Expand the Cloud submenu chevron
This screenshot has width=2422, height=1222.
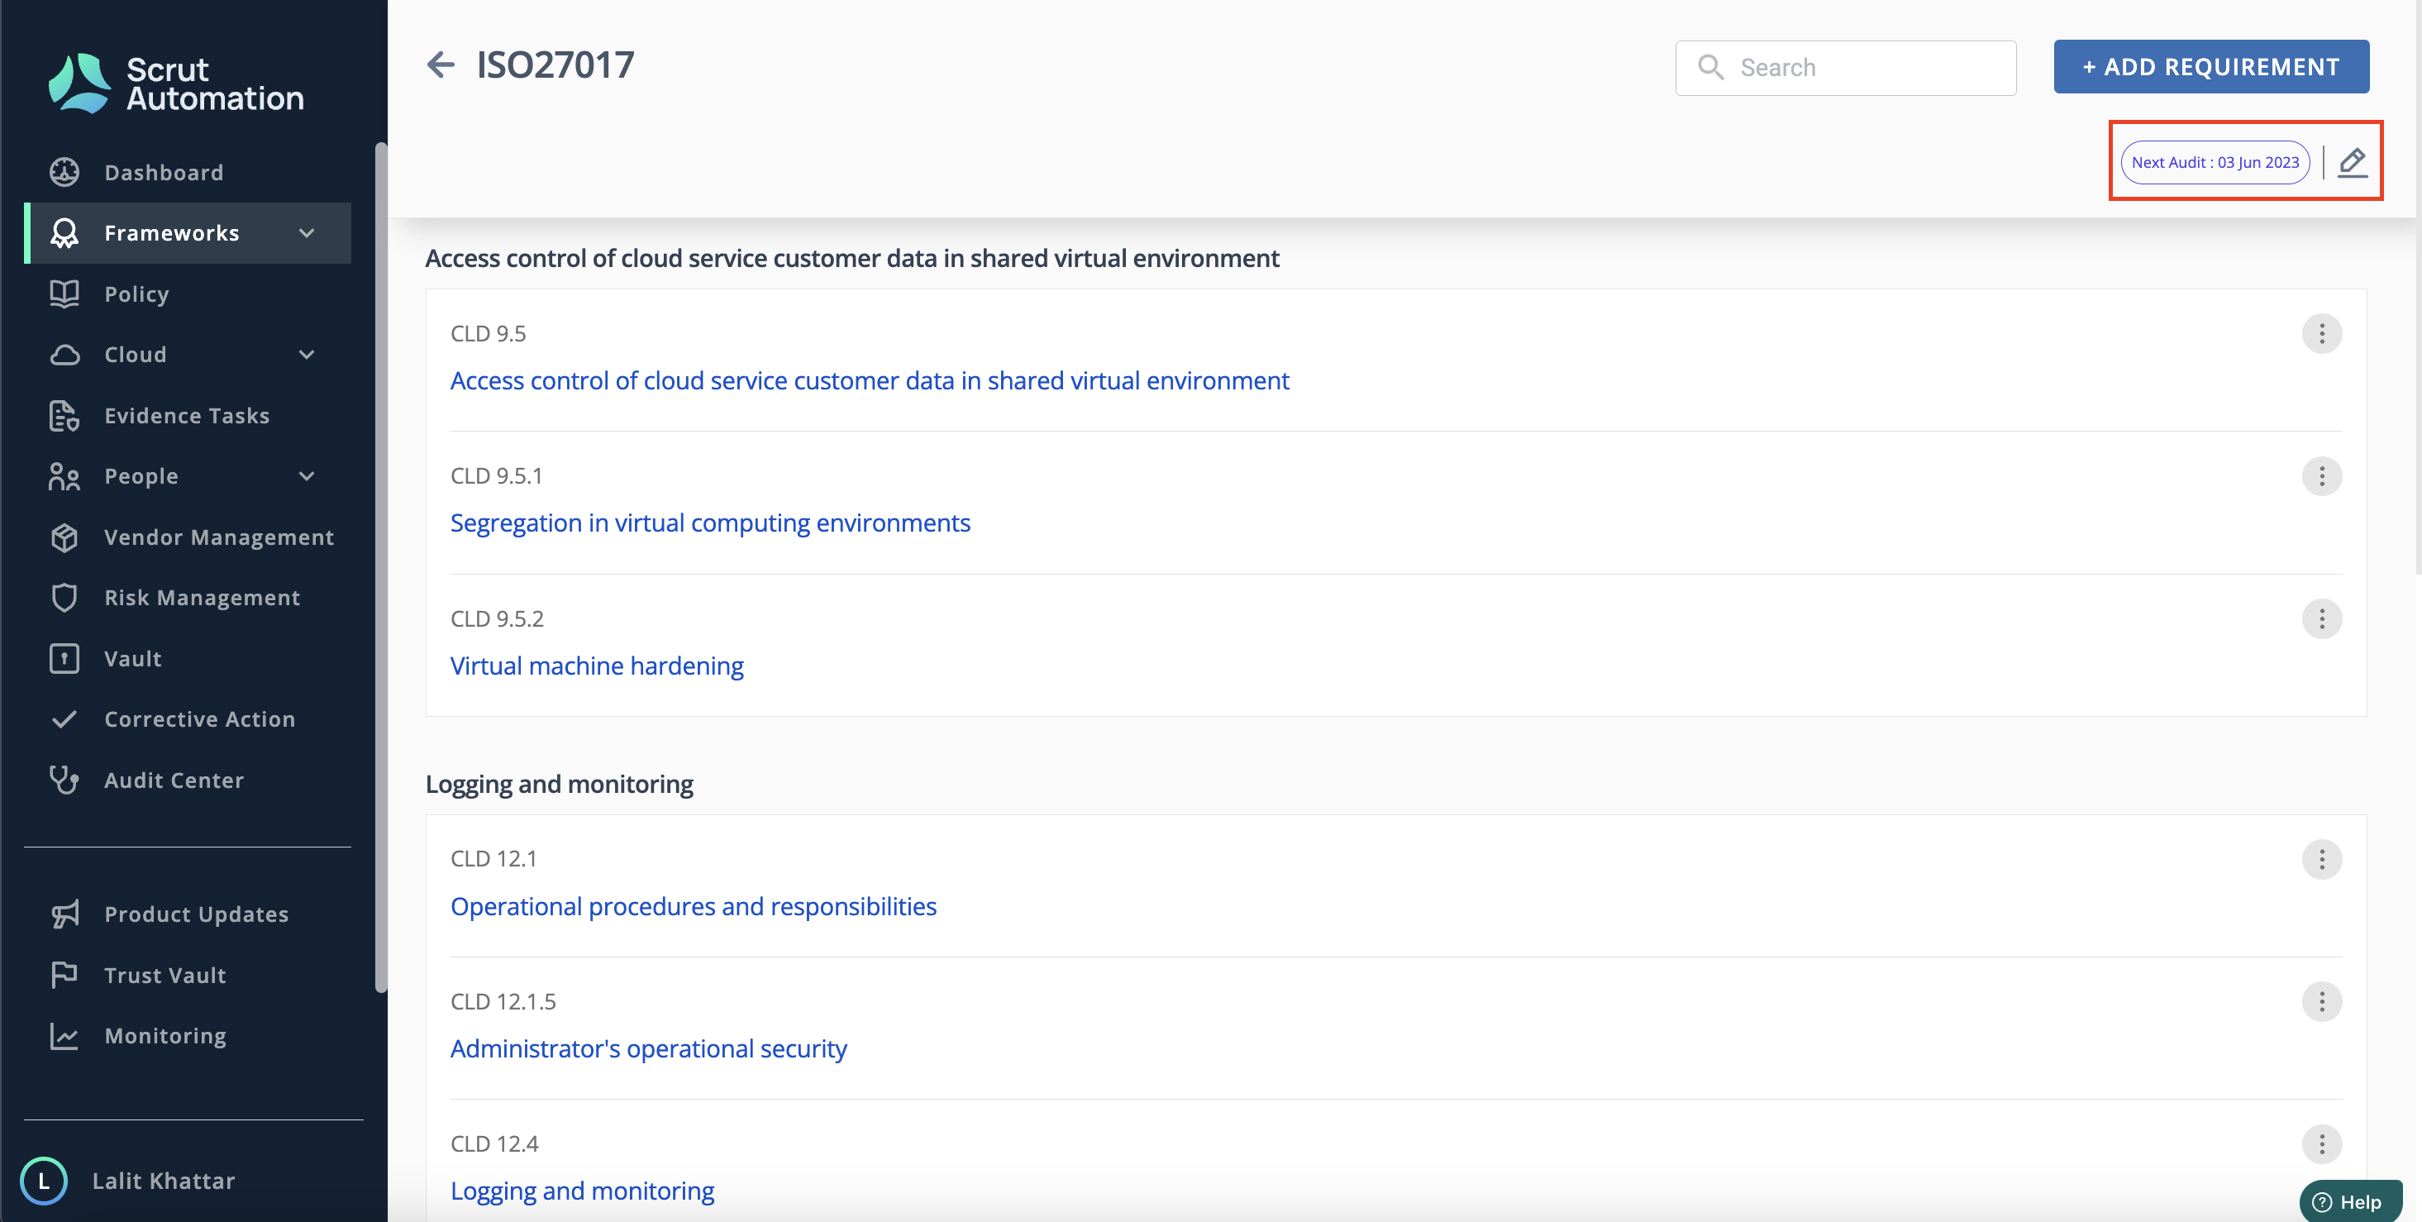pos(307,355)
